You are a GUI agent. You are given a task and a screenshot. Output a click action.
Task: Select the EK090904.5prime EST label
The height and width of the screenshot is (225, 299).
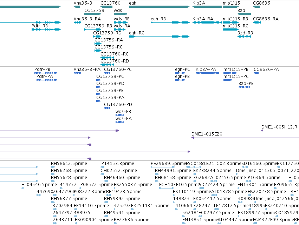point(94,220)
